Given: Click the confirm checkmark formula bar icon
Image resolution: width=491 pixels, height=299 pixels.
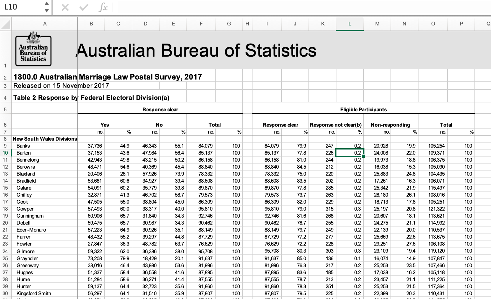Looking at the screenshot, I should [84, 7].
